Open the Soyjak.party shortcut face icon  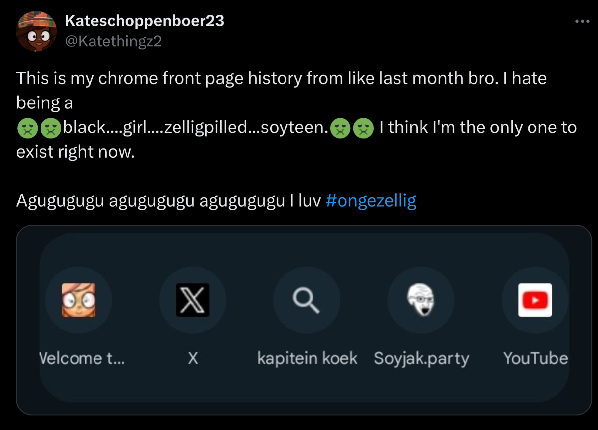(x=421, y=300)
